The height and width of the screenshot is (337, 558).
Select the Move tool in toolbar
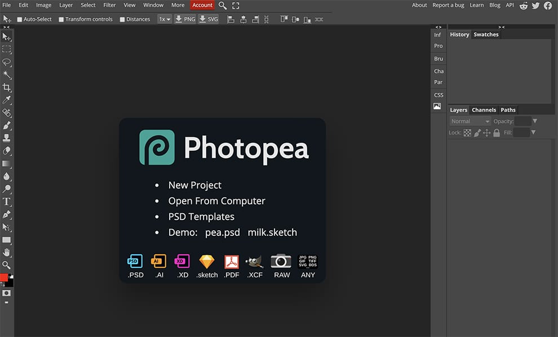point(6,37)
